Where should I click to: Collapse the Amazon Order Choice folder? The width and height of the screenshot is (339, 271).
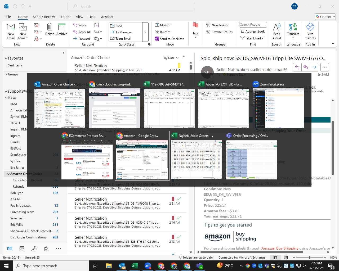(8, 174)
